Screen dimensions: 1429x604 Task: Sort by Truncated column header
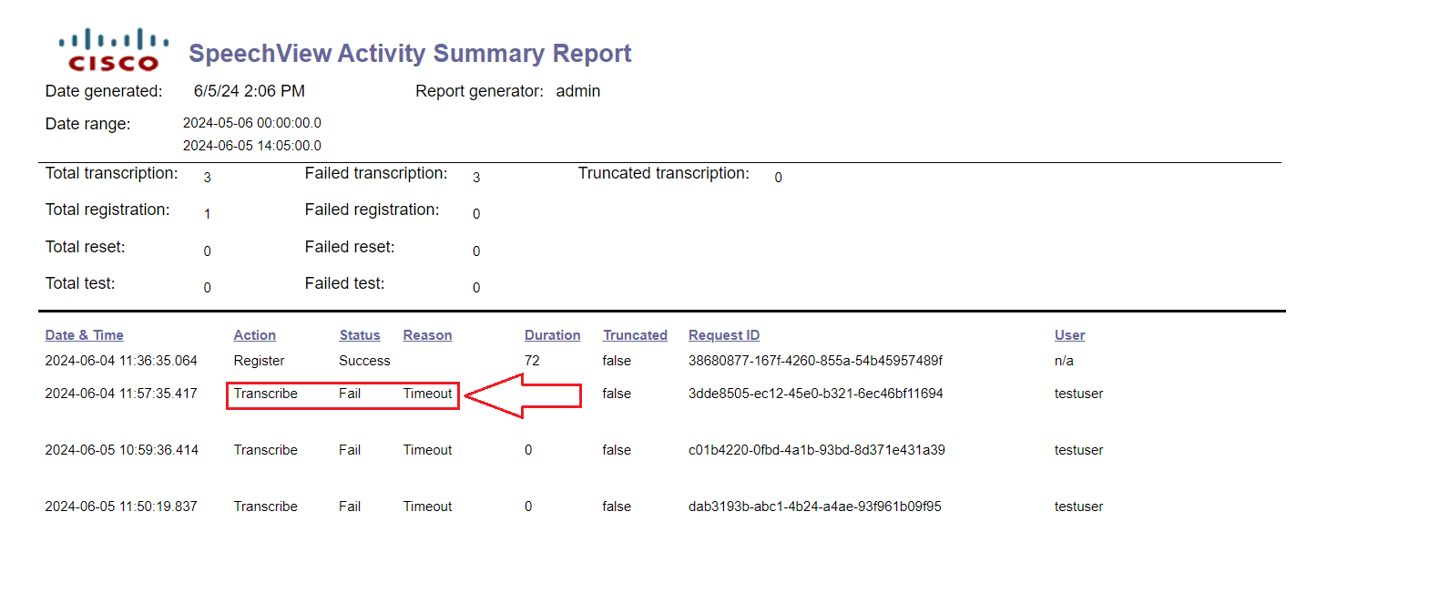[x=635, y=335]
